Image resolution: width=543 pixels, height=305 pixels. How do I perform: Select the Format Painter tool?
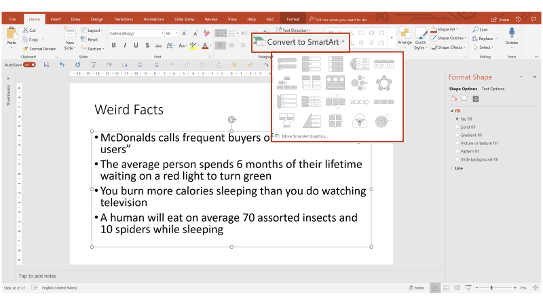tap(39, 49)
